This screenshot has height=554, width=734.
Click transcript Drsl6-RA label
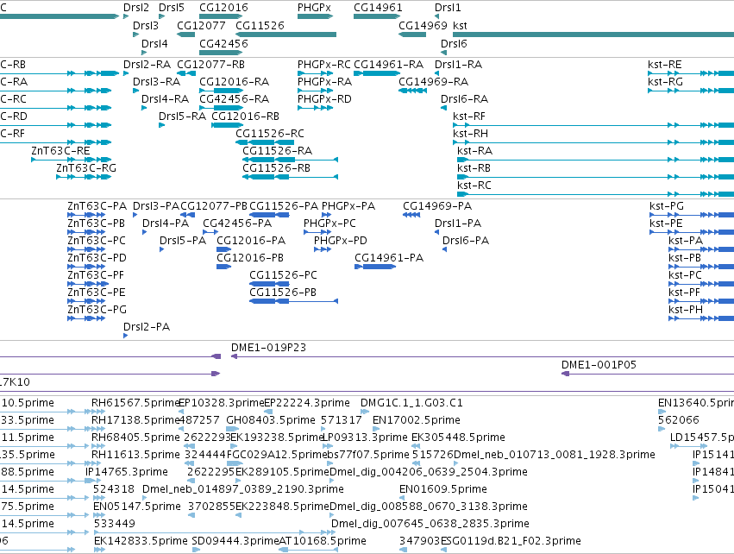click(x=464, y=99)
